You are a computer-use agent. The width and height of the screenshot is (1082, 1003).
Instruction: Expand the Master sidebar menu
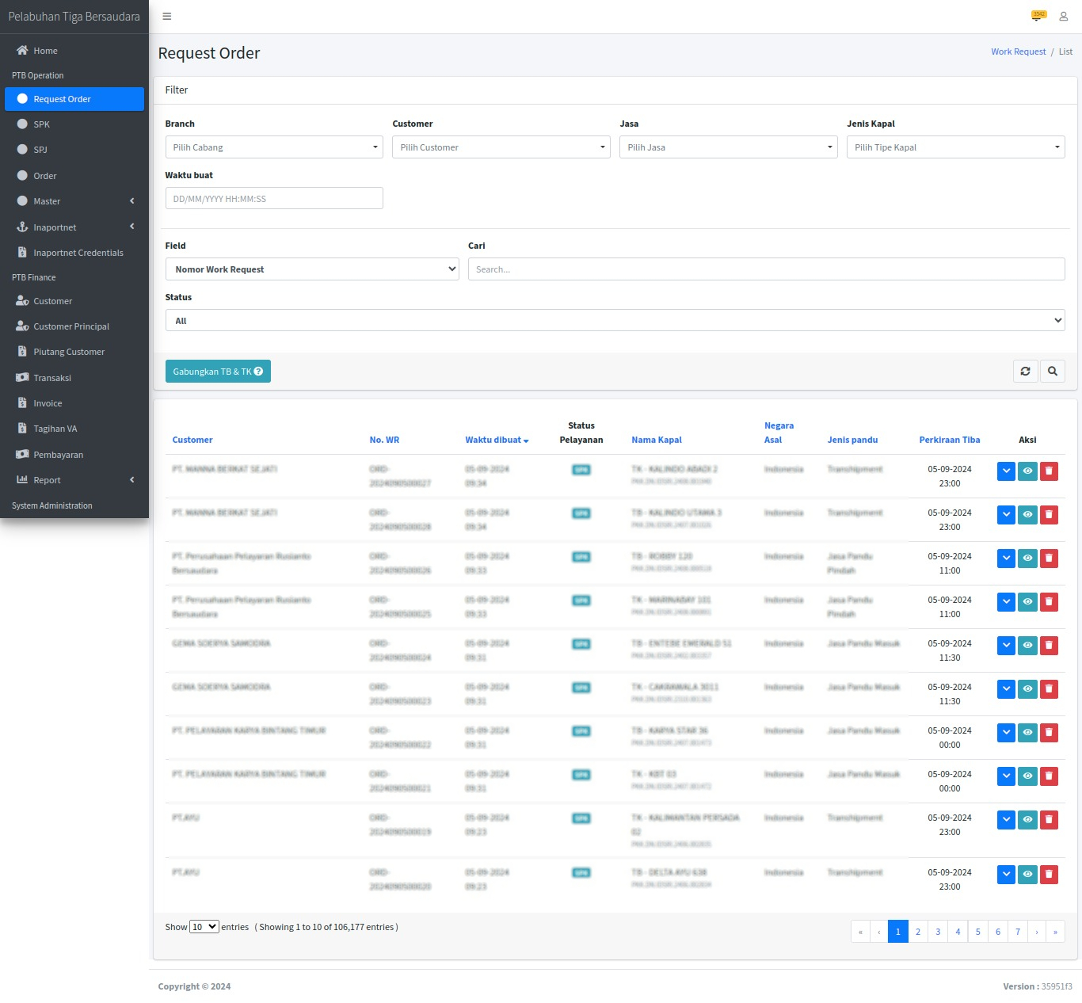74,201
